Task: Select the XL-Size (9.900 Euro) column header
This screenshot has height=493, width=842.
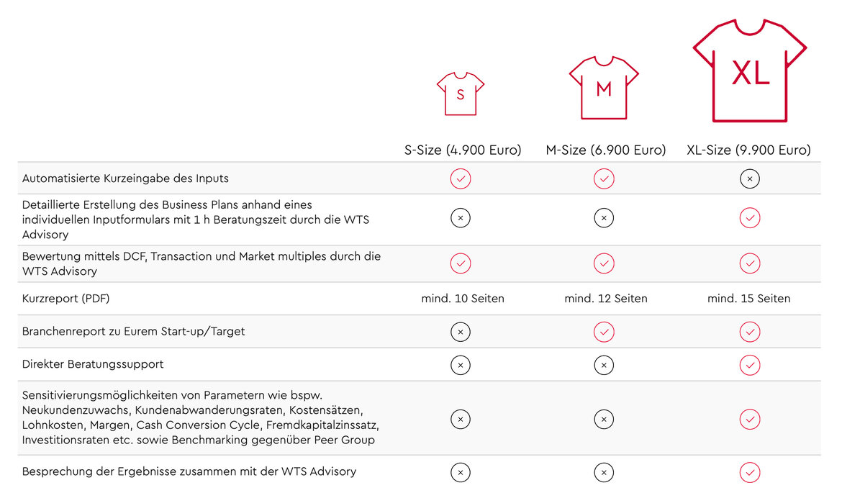Action: pos(748,150)
